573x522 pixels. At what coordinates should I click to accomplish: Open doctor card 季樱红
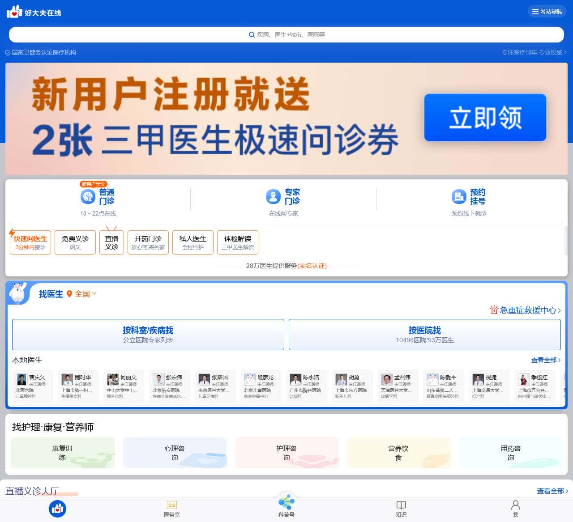[535, 386]
